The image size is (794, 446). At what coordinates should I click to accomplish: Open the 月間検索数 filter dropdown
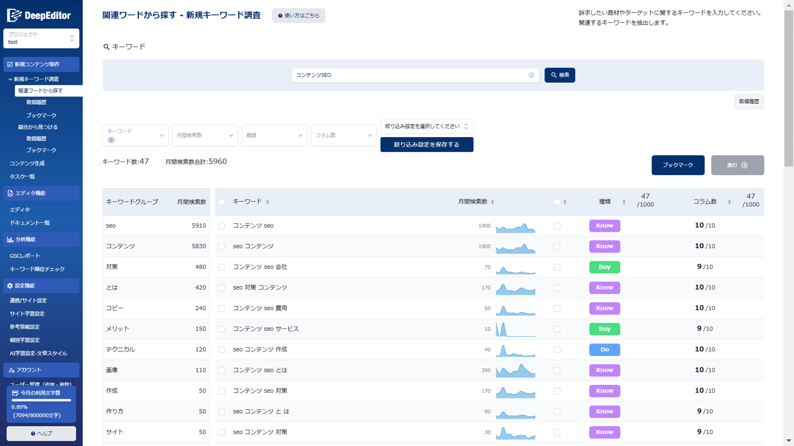[205, 135]
